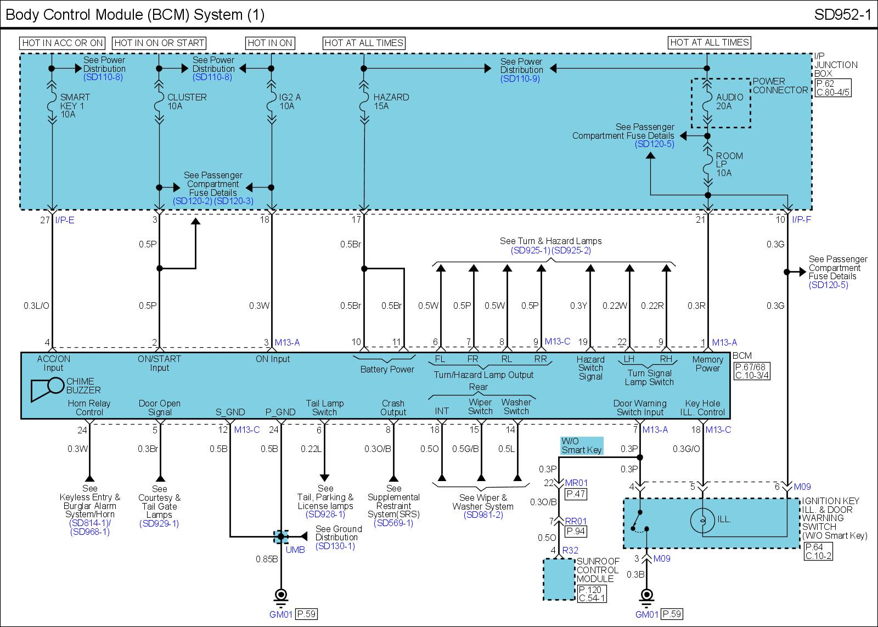Click the P.62 junction box page reference
This screenshot has height=627, width=878.
825,84
